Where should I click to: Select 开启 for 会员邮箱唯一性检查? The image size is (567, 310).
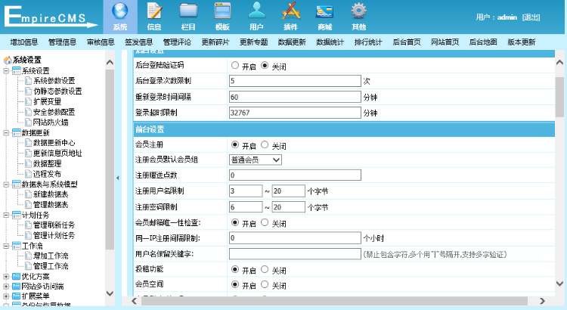pos(235,222)
